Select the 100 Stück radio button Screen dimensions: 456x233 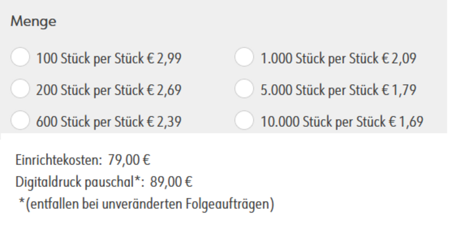tap(20, 57)
